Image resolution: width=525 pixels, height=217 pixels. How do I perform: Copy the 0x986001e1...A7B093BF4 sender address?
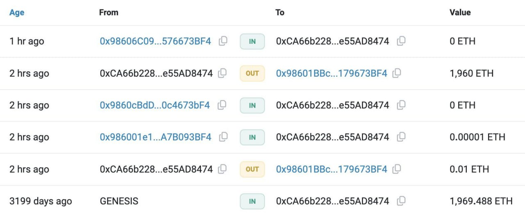(x=224, y=137)
